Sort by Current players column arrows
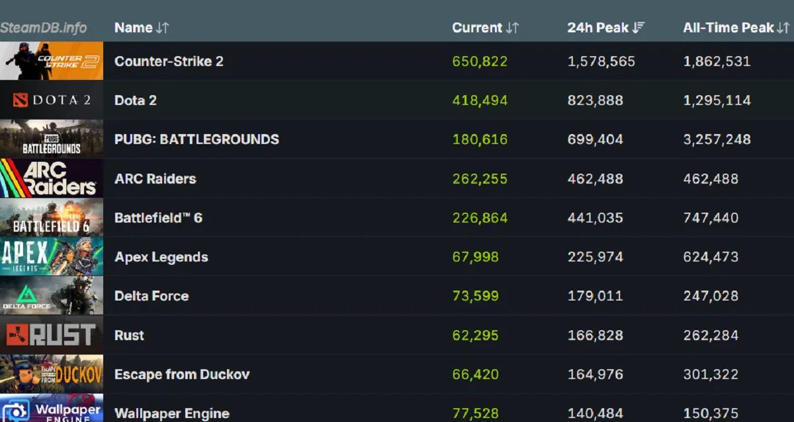Screen dimensions: 794x422 coord(512,28)
